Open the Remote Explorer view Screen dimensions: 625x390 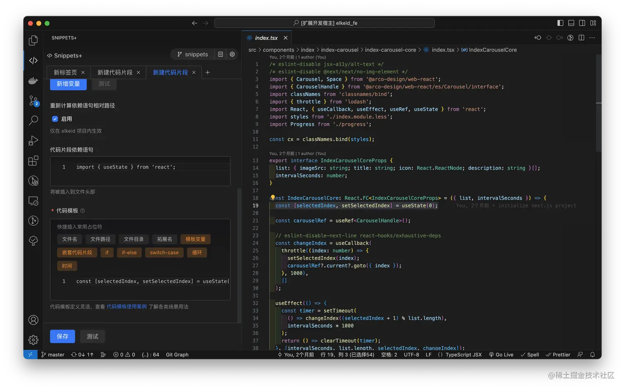[33, 201]
